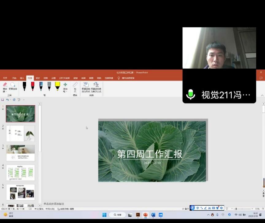Switch to the Insert ribbon tab
Screen dimensions: 265x223
click(22, 78)
